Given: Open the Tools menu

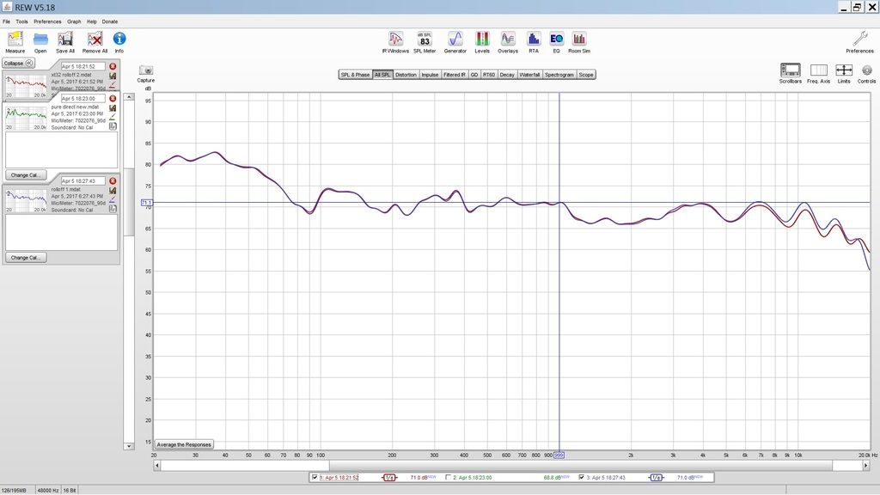Looking at the screenshot, I should pyautogui.click(x=21, y=21).
